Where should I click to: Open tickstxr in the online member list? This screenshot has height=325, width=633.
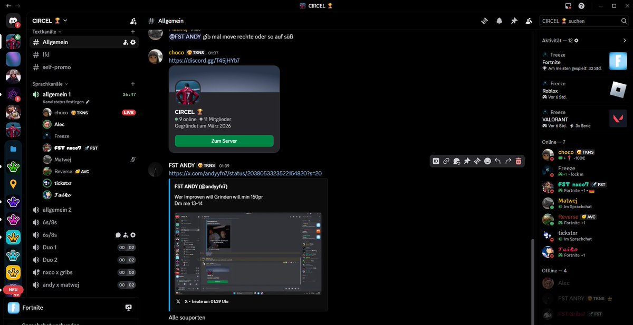(x=585, y=235)
